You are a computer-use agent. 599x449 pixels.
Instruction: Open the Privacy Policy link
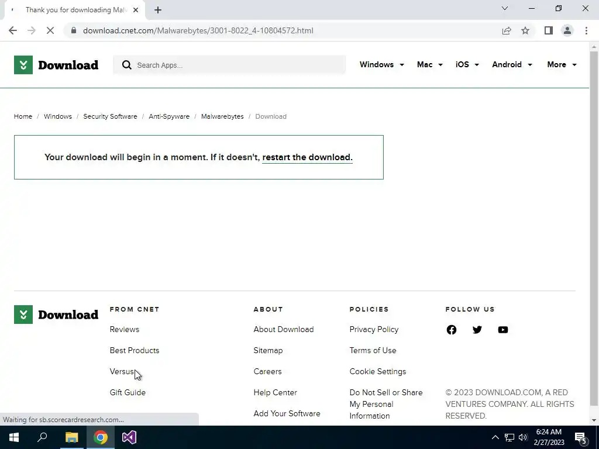pos(374,329)
